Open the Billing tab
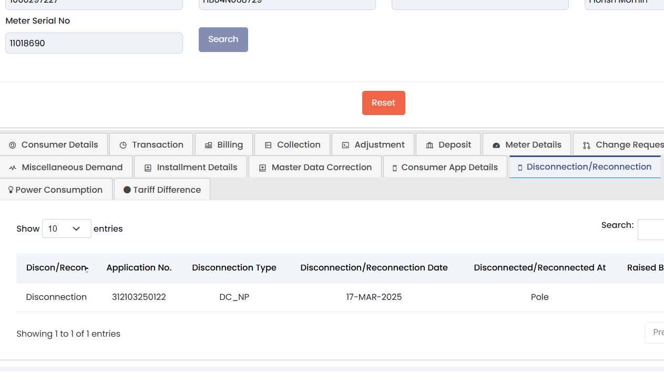 224,144
